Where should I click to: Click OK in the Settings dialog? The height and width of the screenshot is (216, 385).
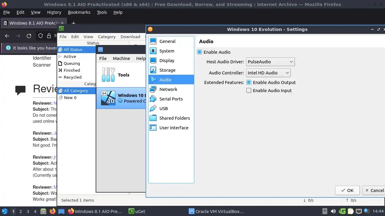point(347,190)
